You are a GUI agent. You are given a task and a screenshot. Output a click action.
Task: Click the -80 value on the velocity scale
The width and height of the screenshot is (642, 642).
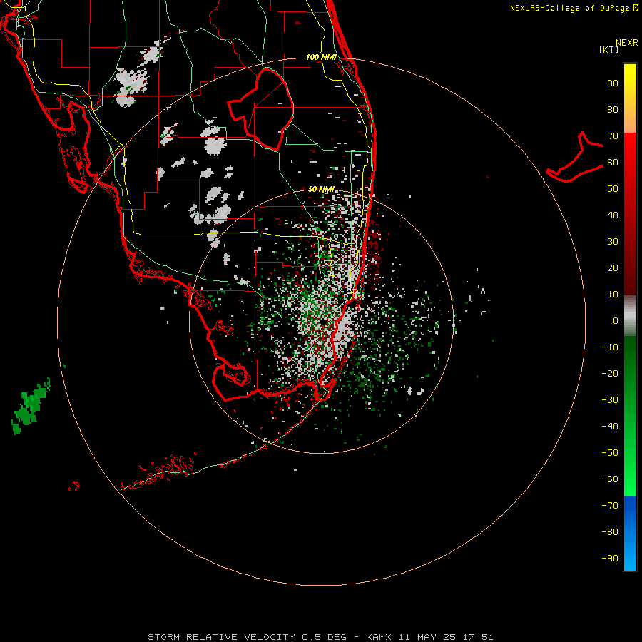click(610, 532)
